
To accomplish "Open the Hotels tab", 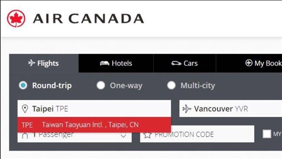I will click(x=116, y=63).
